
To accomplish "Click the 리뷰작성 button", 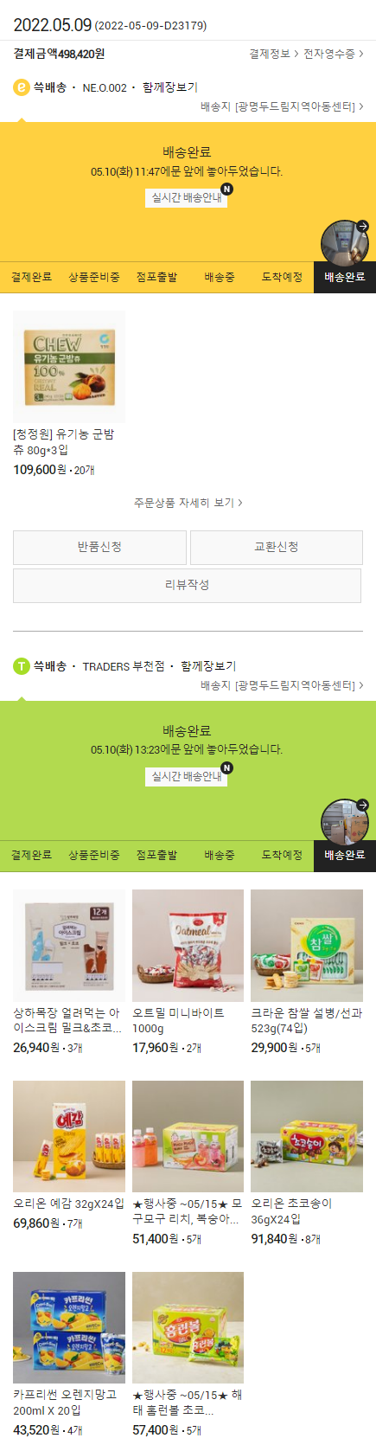I will tap(187, 586).
